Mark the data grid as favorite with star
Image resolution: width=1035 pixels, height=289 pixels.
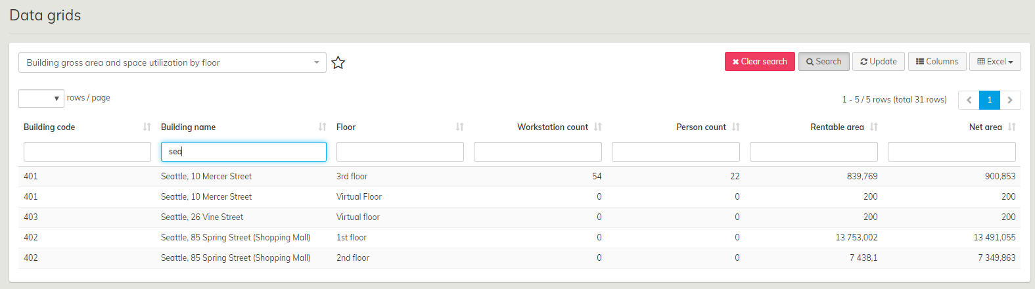[338, 63]
